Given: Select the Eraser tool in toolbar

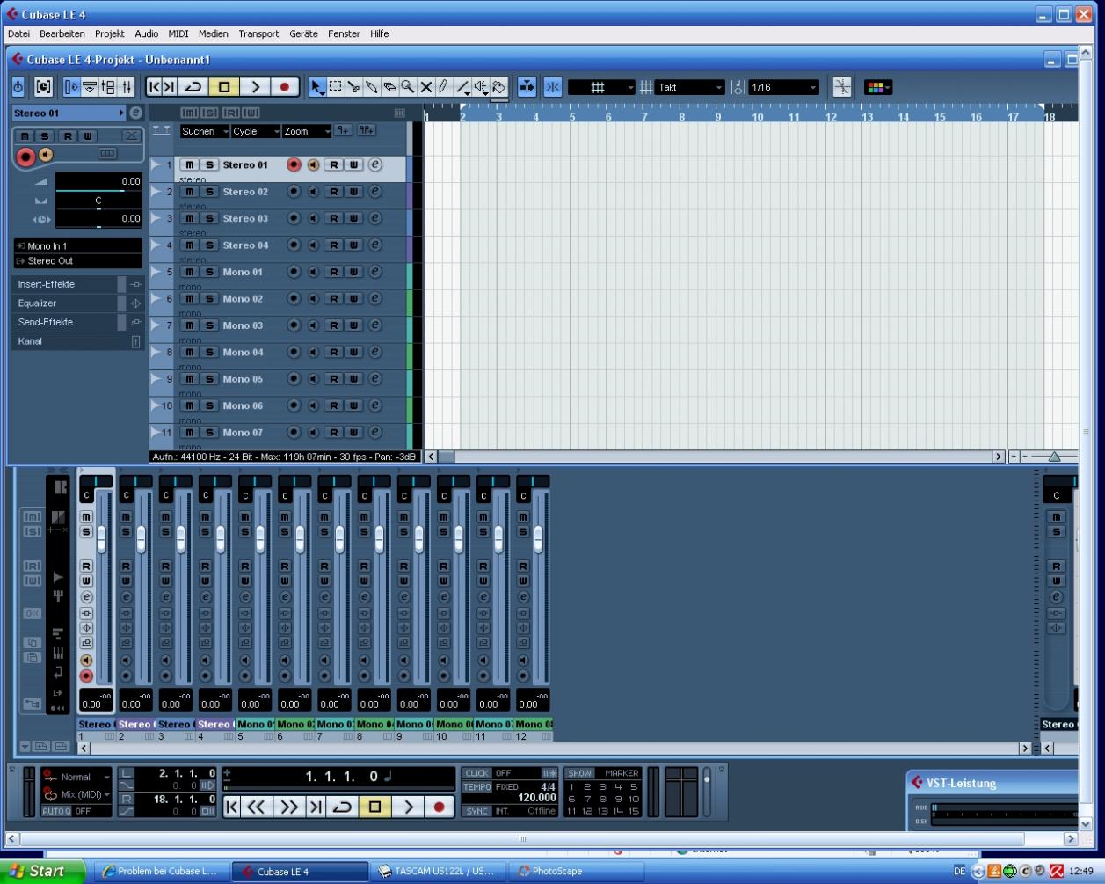Looking at the screenshot, I should point(389,87).
